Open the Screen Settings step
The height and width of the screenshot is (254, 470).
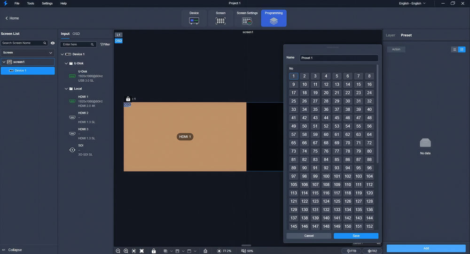click(x=247, y=18)
